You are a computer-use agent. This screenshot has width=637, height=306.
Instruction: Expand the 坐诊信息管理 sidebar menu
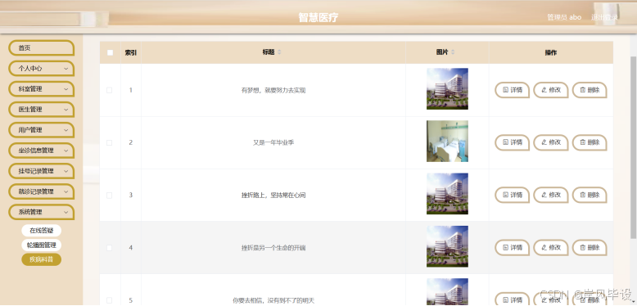click(42, 151)
